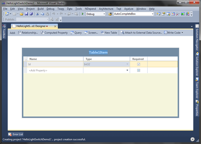This screenshot has height=144, width=201.
Task: Click the Save icon in the toolbar
Action: [26, 14]
